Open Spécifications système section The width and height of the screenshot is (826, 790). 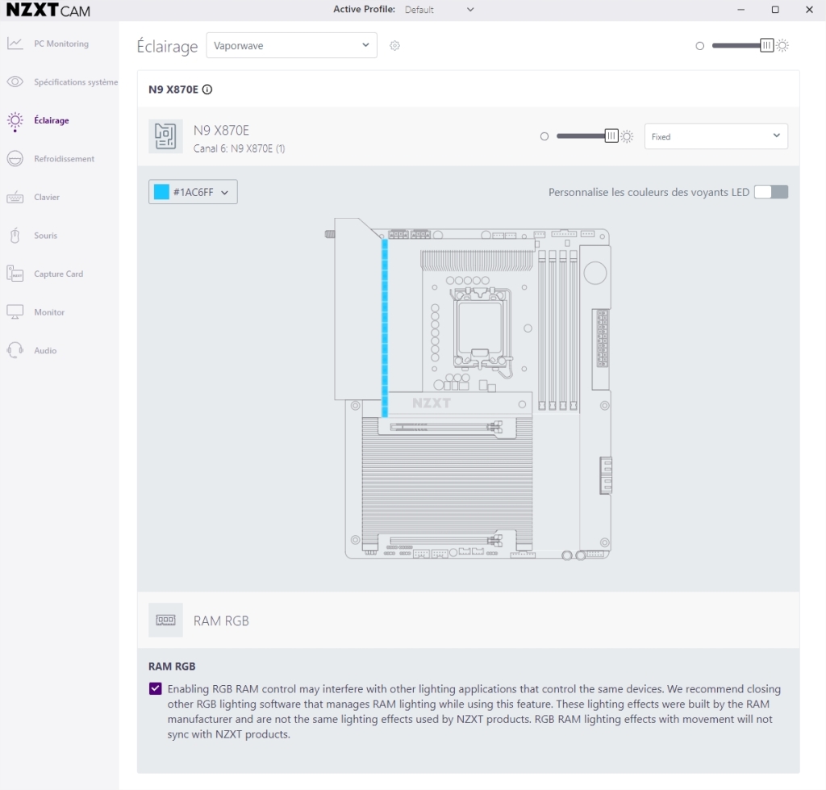tap(76, 82)
